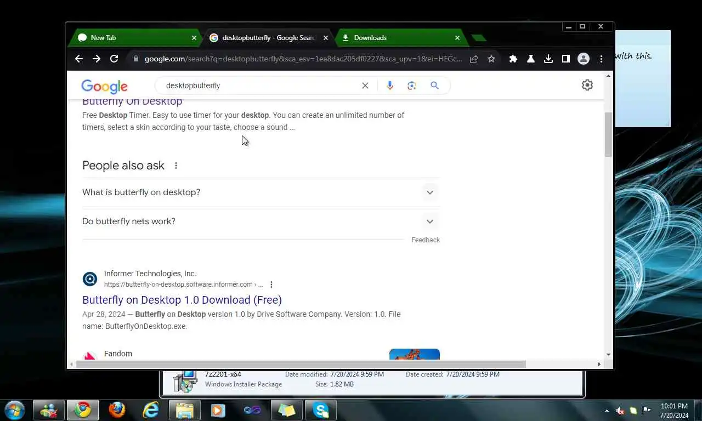Screen dimensions: 702x421
Task: Open People also ask options menu
Action: click(x=176, y=166)
